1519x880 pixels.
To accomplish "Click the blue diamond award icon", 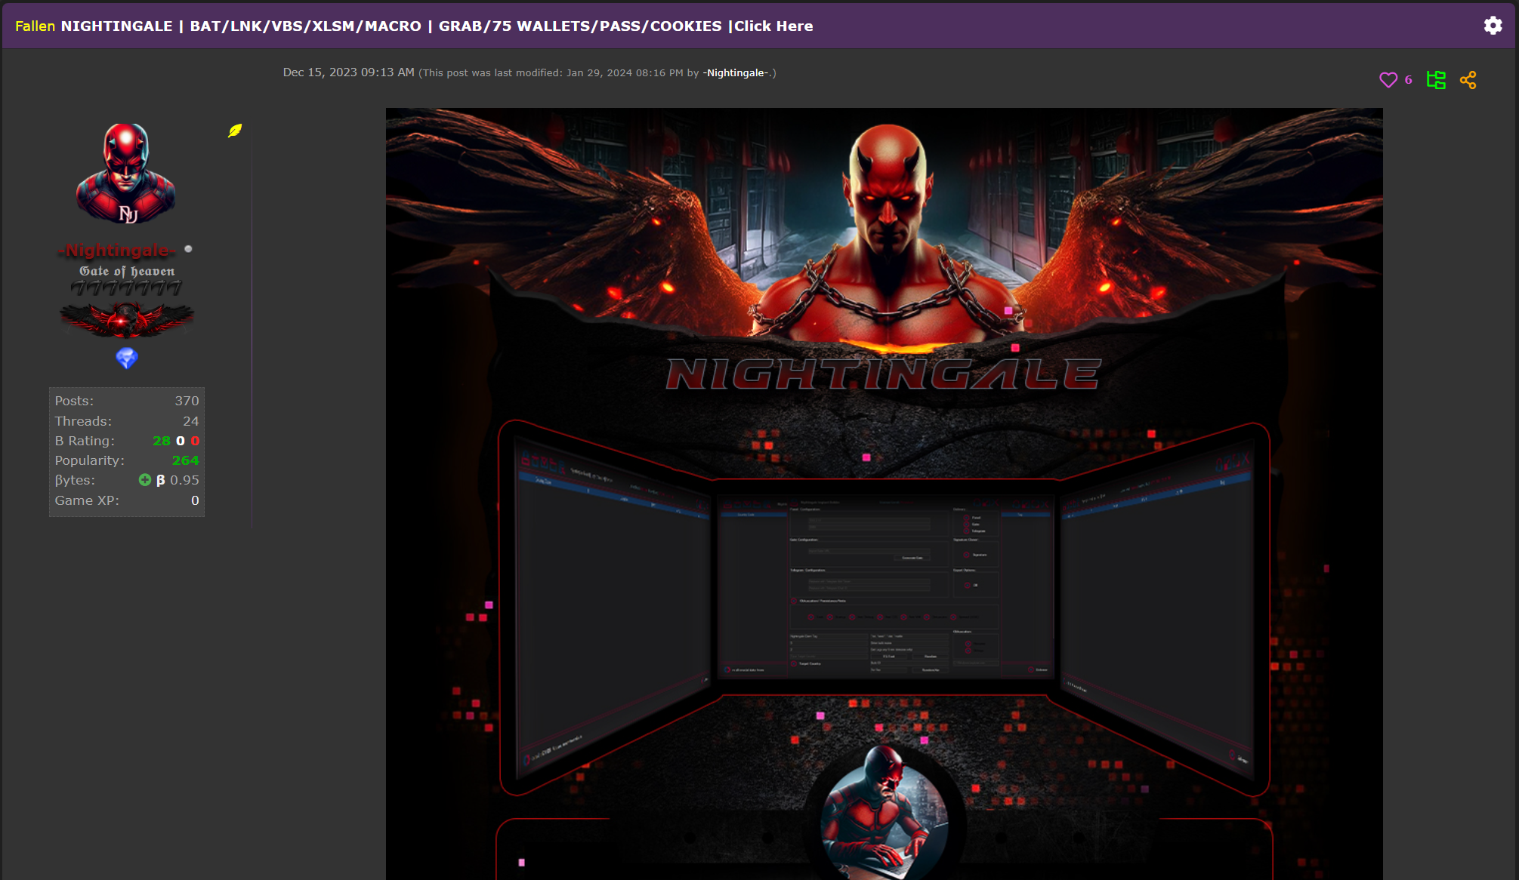I will (x=127, y=358).
